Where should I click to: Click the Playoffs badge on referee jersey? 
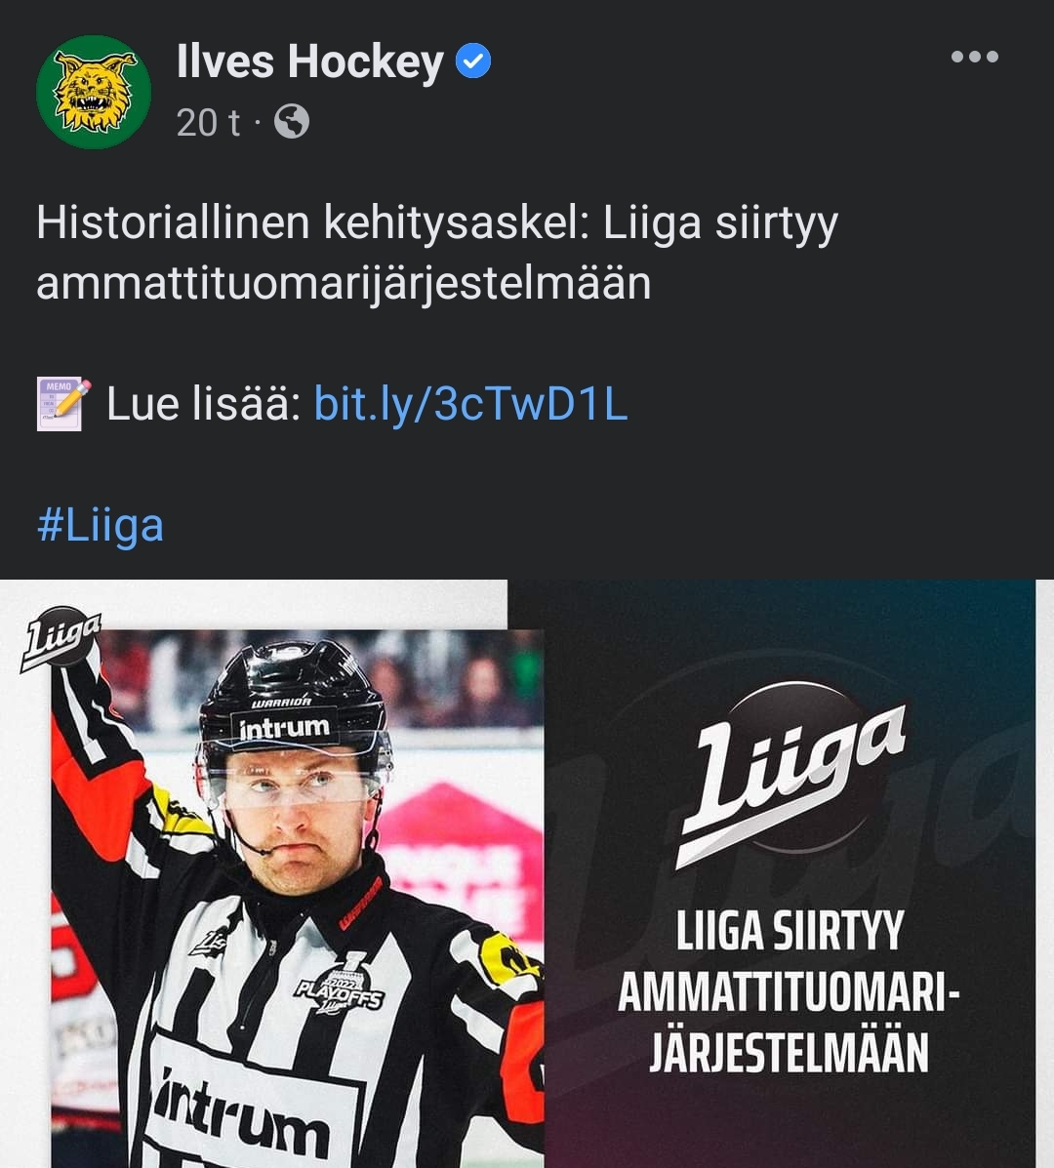pyautogui.click(x=341, y=987)
